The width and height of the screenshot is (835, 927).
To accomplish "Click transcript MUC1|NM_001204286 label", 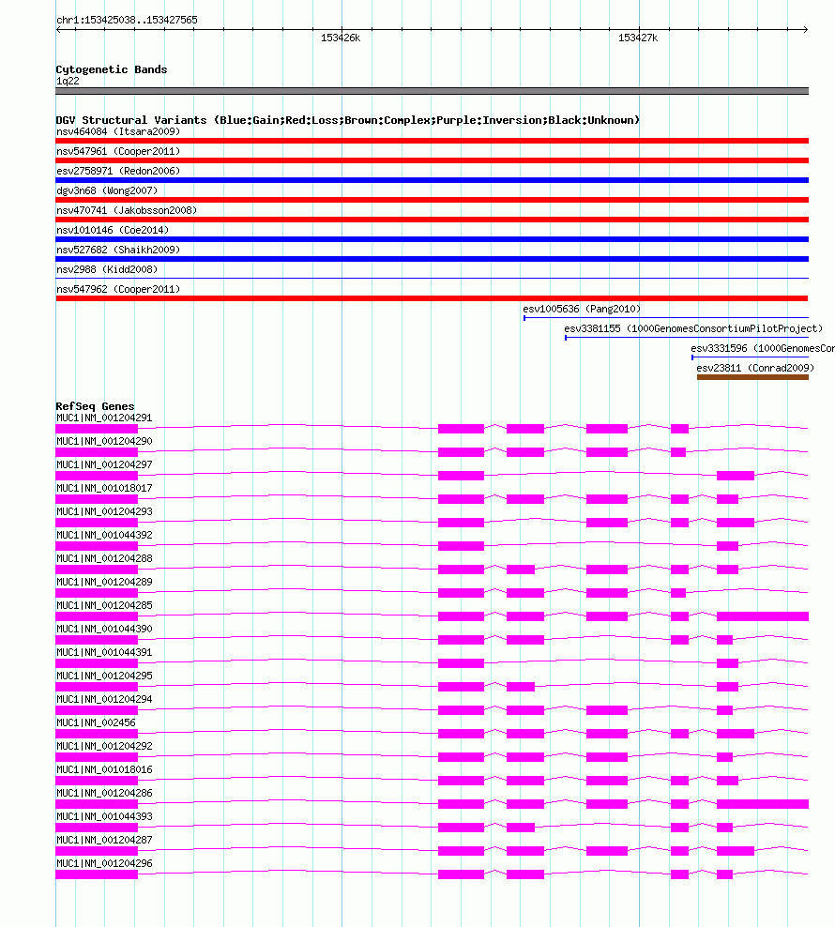I will click(x=104, y=794).
